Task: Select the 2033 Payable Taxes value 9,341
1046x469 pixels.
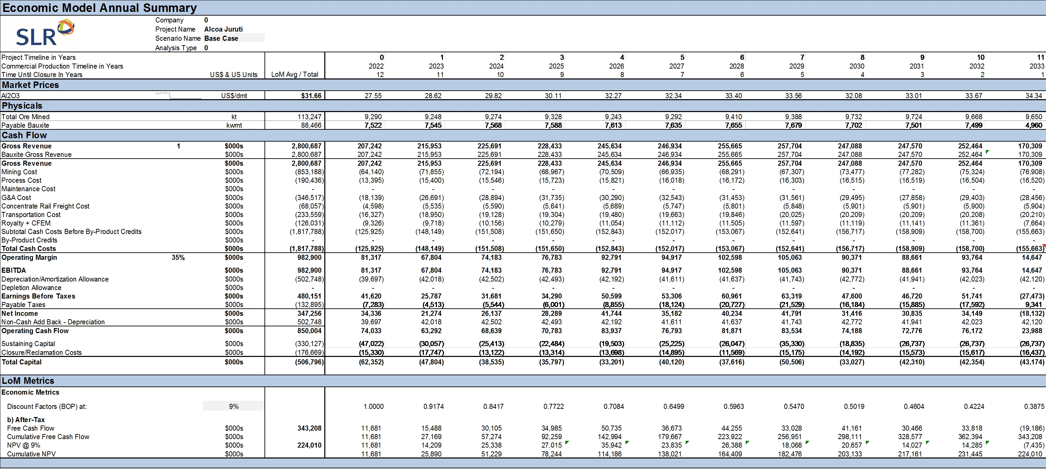Action: (1033, 305)
